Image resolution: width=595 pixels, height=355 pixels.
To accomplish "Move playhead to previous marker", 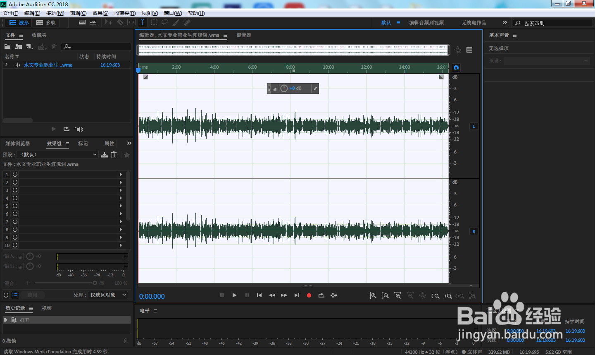I will point(259,295).
